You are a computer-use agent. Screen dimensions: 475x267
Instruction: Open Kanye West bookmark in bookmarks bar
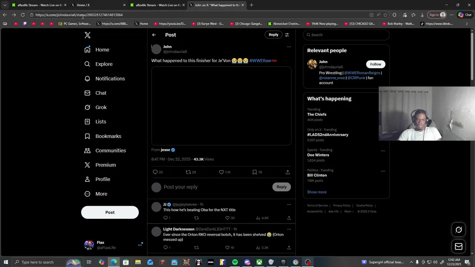pyautogui.click(x=208, y=24)
